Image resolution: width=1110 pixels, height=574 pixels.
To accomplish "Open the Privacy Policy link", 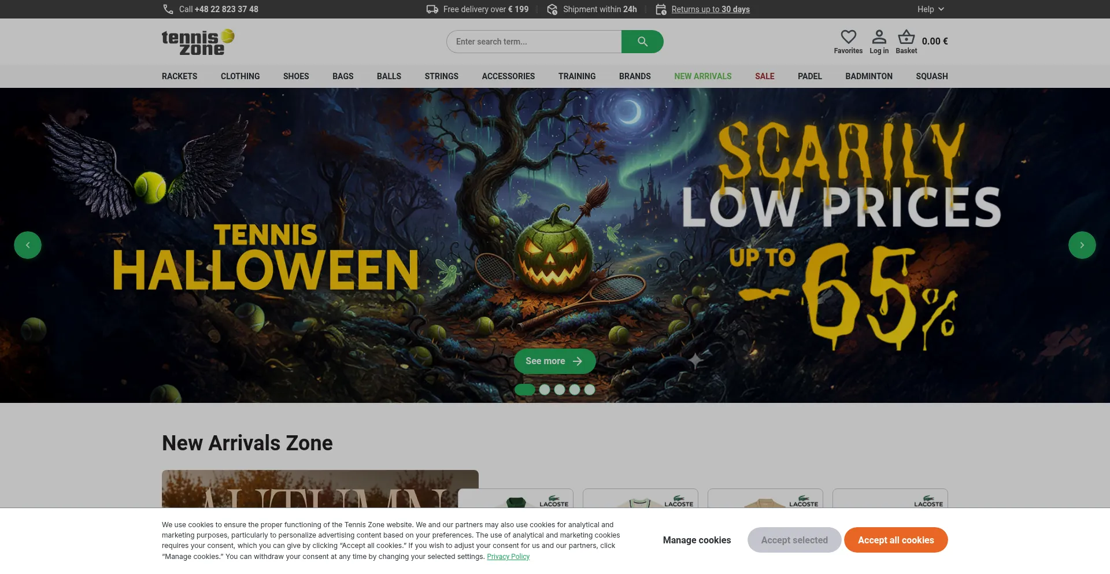I will (508, 557).
